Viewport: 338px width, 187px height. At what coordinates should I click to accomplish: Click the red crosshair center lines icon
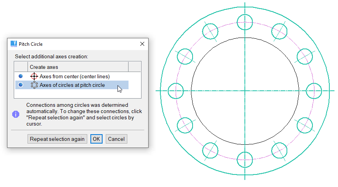point(34,76)
